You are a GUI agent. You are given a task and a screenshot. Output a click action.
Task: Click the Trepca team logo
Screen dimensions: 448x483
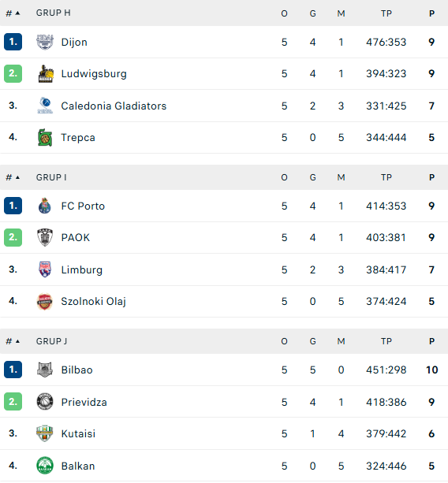point(45,137)
